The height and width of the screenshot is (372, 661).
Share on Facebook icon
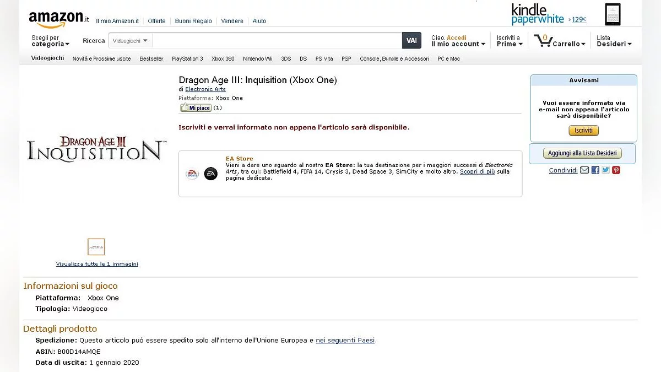(595, 170)
